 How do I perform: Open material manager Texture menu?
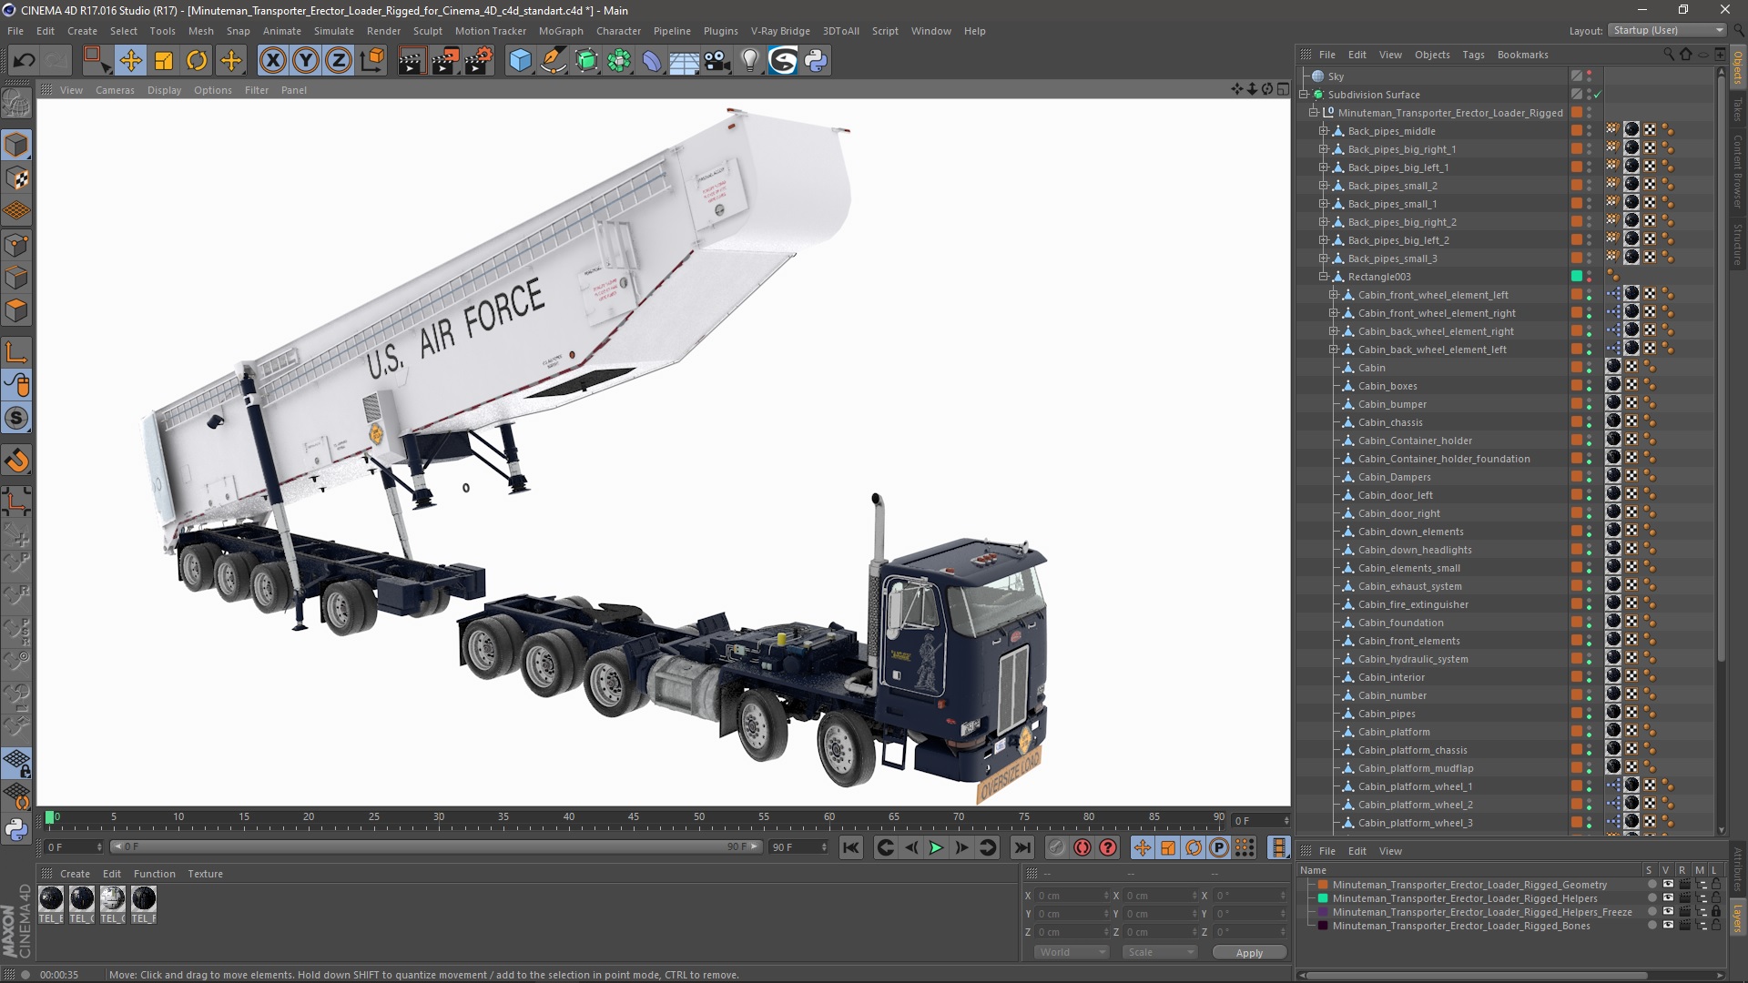[x=205, y=874]
